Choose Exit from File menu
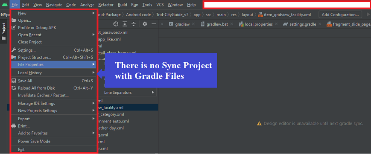This screenshot has width=371, height=154. (21, 149)
